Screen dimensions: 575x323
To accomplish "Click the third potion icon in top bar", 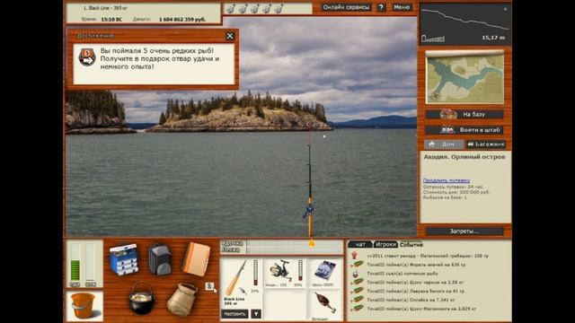I will point(254,8).
